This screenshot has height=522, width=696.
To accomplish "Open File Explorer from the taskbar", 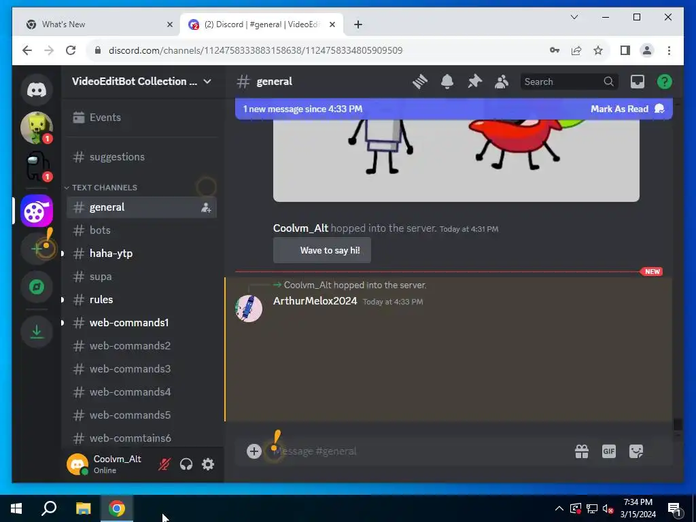I will (x=83, y=508).
